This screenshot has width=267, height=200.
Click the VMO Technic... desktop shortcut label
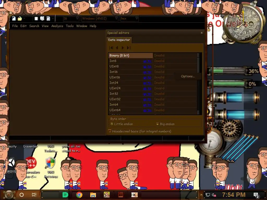(51, 148)
